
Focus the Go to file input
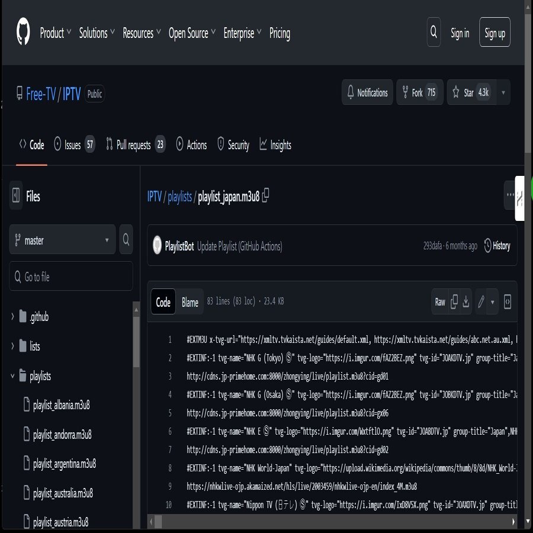coord(71,276)
